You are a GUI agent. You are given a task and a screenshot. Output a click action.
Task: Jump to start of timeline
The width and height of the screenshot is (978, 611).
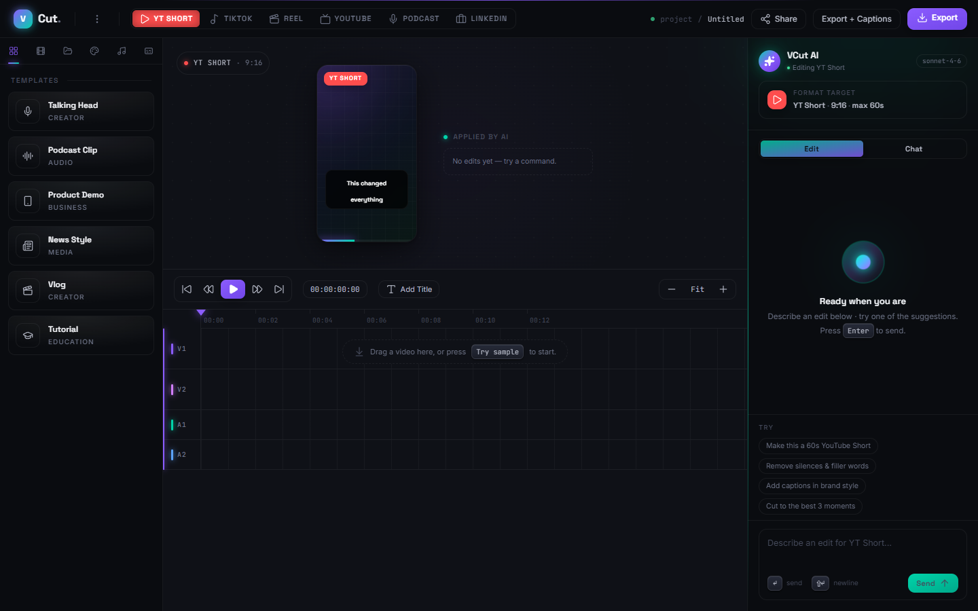pyautogui.click(x=187, y=289)
